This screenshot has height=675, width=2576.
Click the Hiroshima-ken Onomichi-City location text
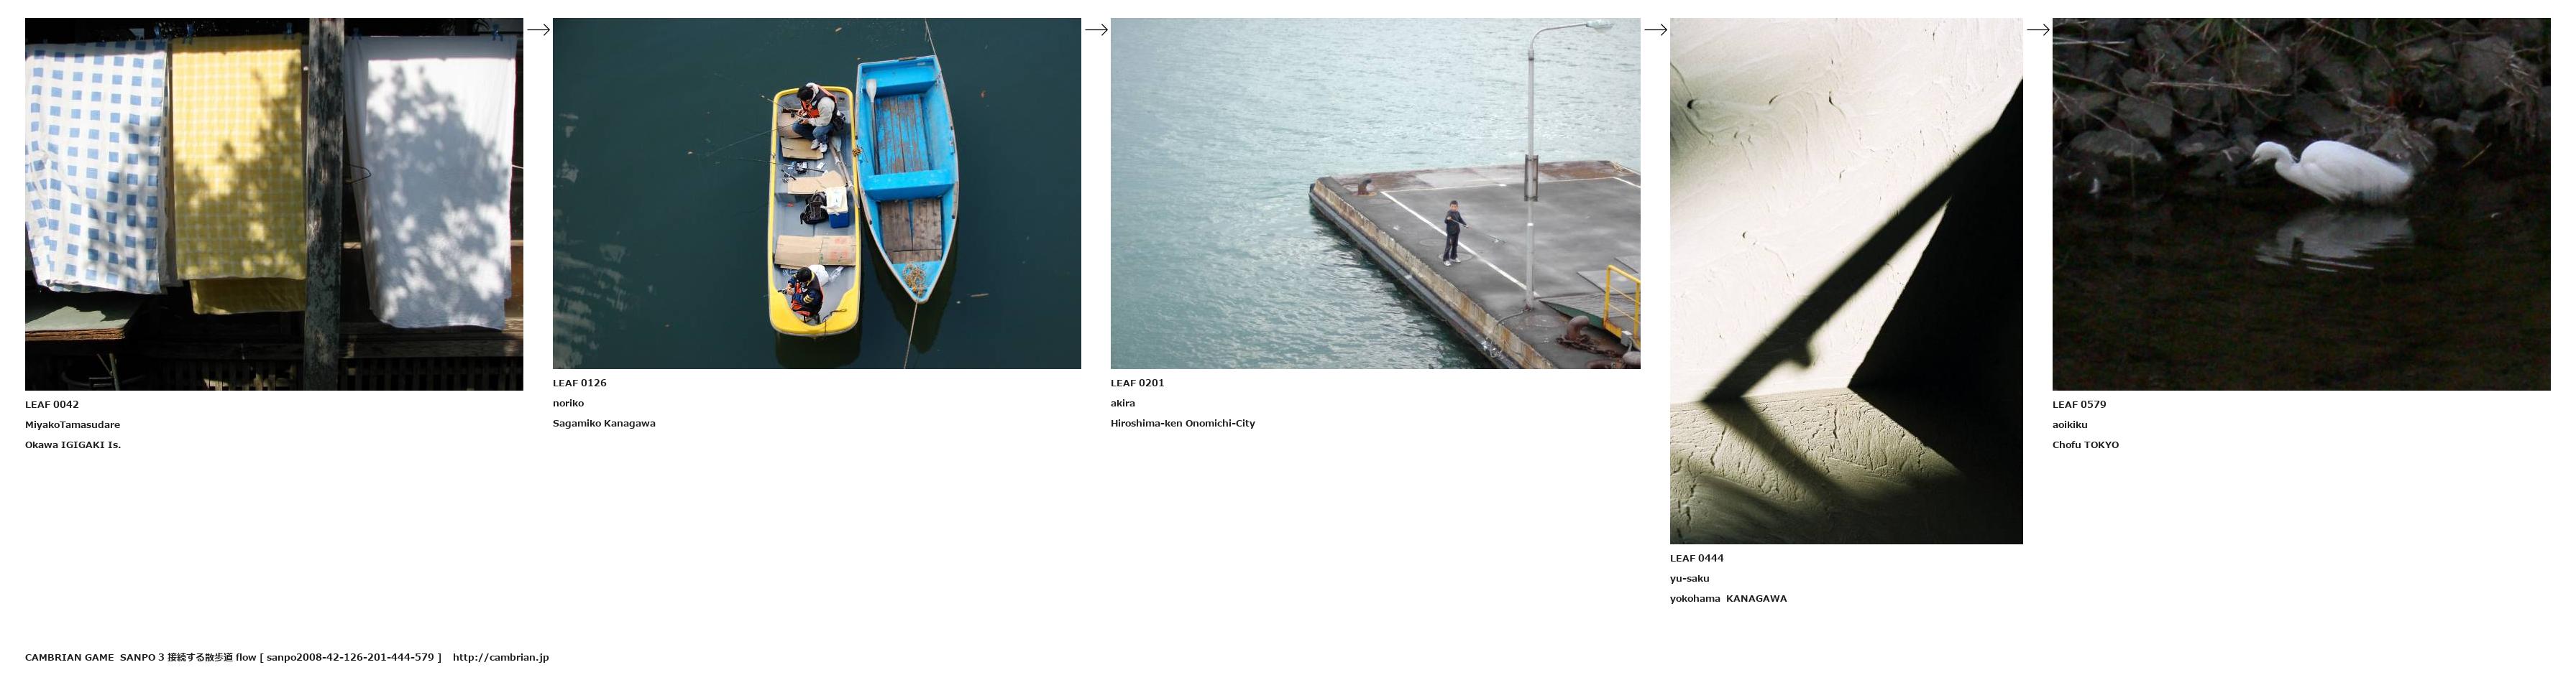click(x=1182, y=424)
